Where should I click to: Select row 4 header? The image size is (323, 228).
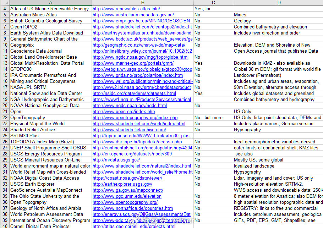(5, 9)
